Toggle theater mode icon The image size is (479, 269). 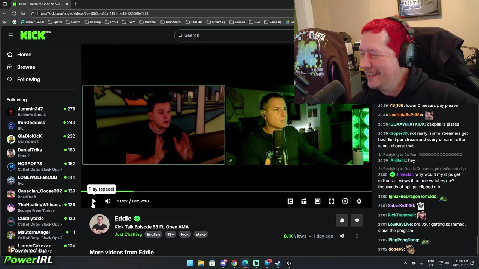point(318,201)
